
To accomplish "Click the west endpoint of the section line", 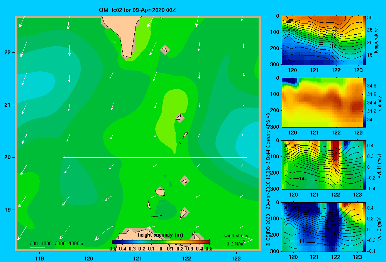I will 64,157.
